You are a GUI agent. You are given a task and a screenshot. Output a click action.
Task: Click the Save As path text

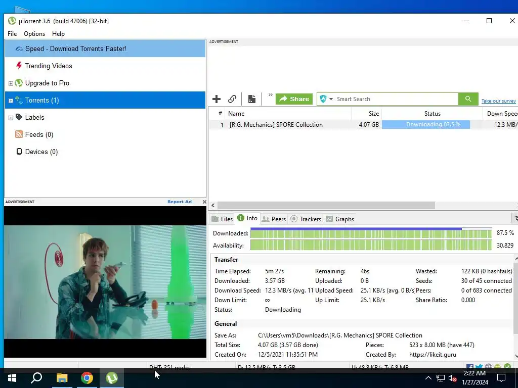[340, 335]
